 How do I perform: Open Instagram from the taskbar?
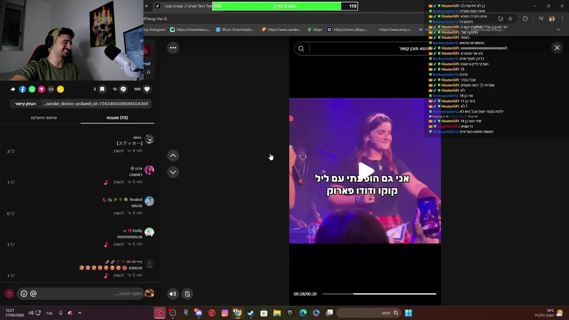(x=225, y=313)
